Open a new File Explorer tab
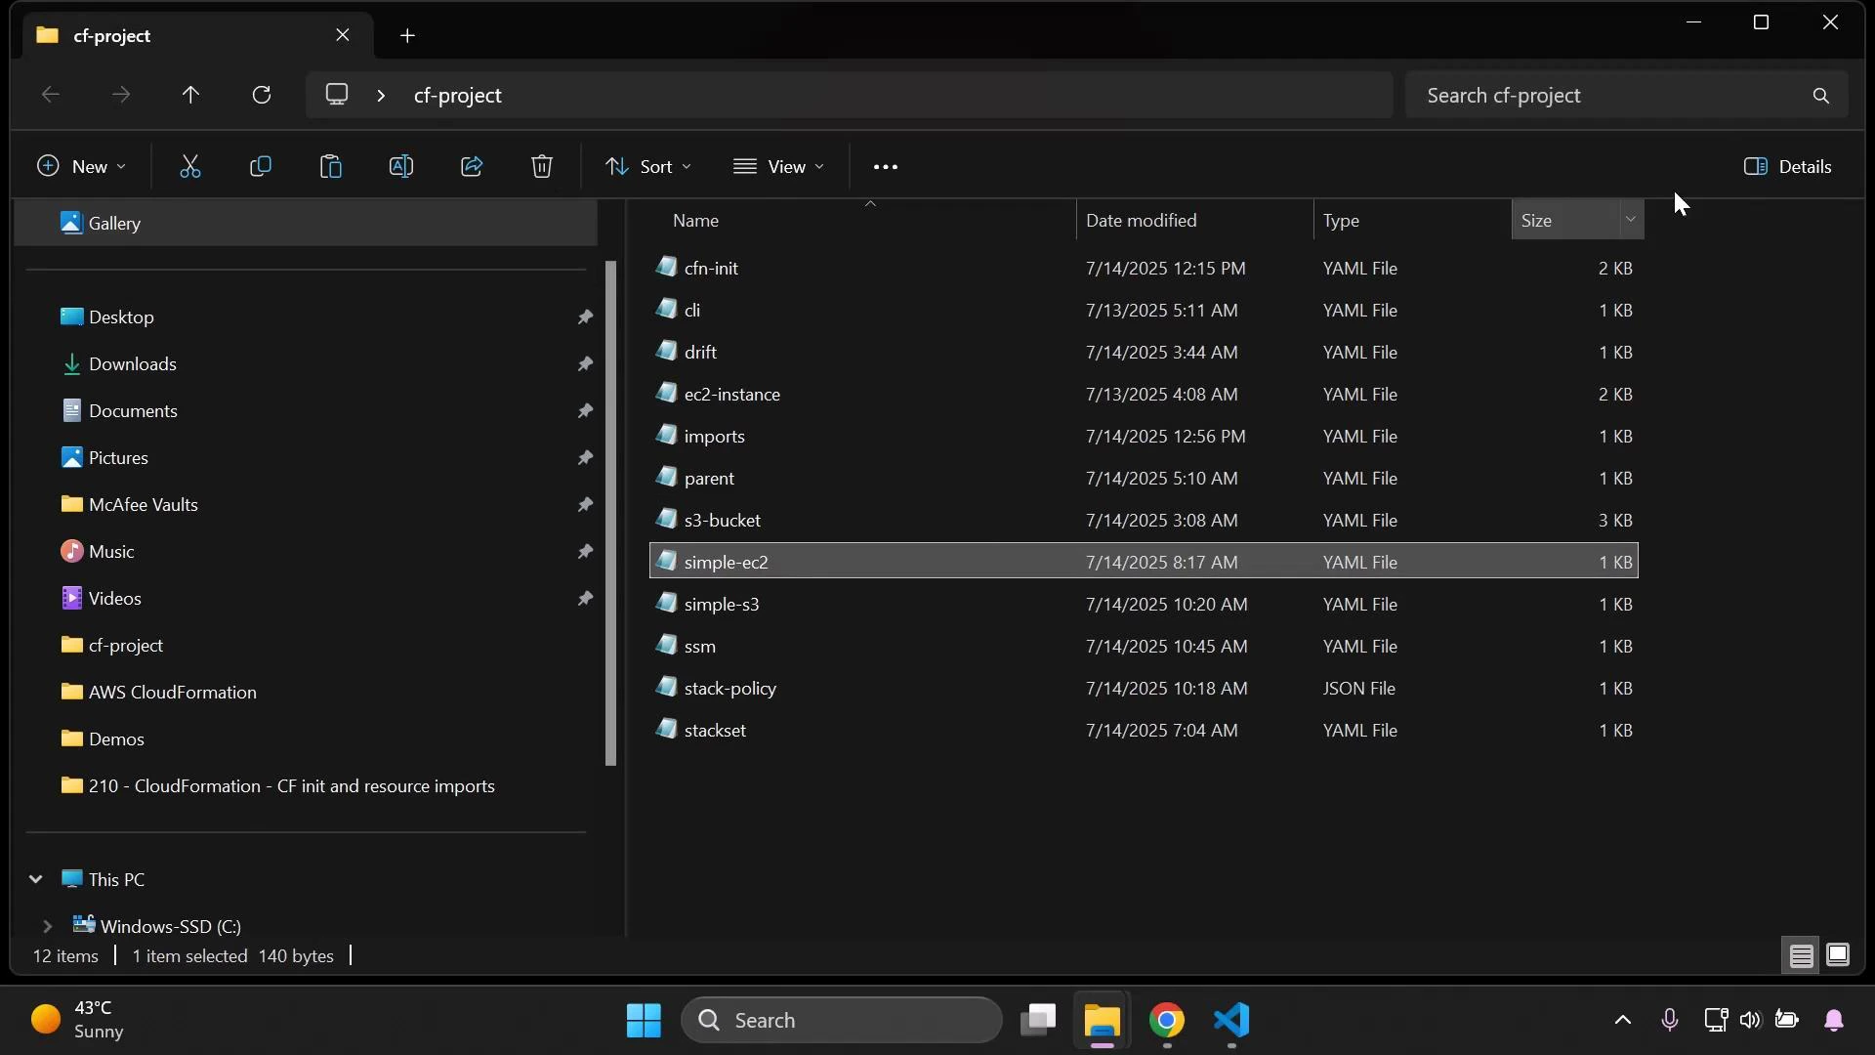1875x1055 pixels. [x=407, y=35]
